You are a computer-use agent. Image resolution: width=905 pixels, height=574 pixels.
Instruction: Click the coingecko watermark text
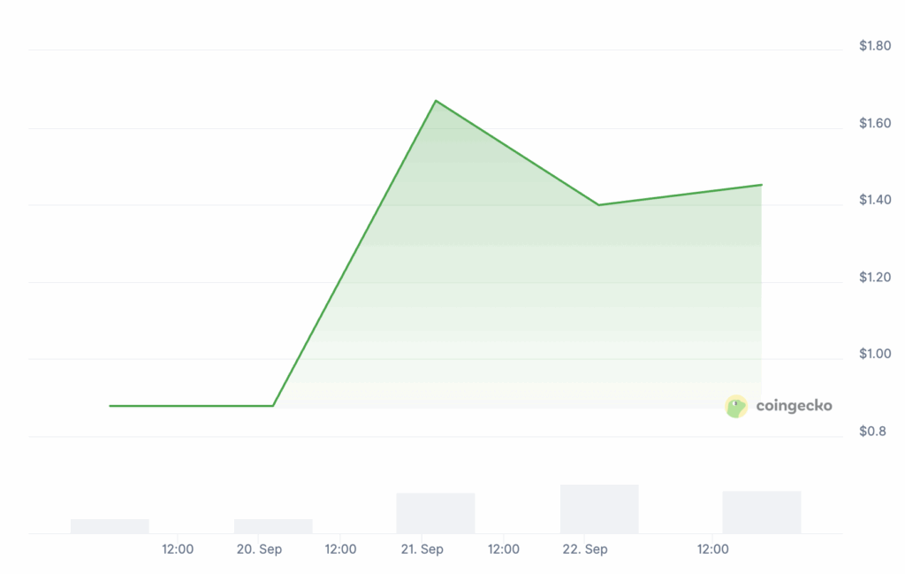pos(795,406)
